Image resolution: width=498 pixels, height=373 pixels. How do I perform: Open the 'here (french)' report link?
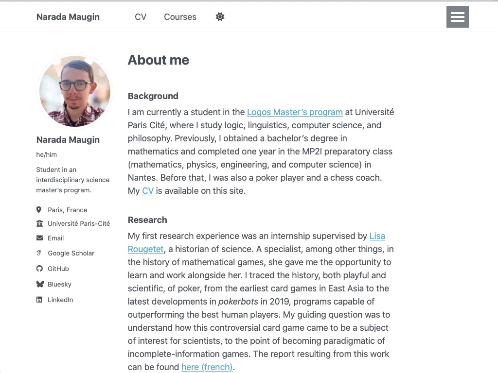click(207, 367)
